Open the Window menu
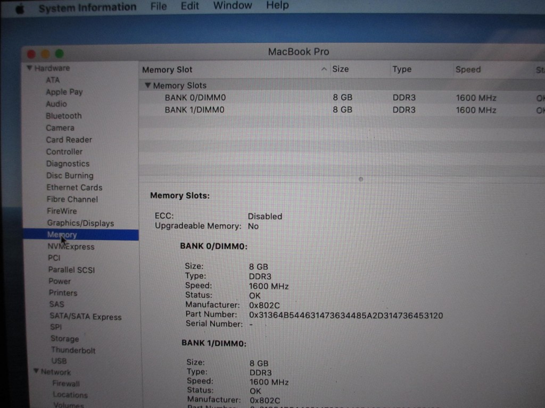 pyautogui.click(x=232, y=5)
